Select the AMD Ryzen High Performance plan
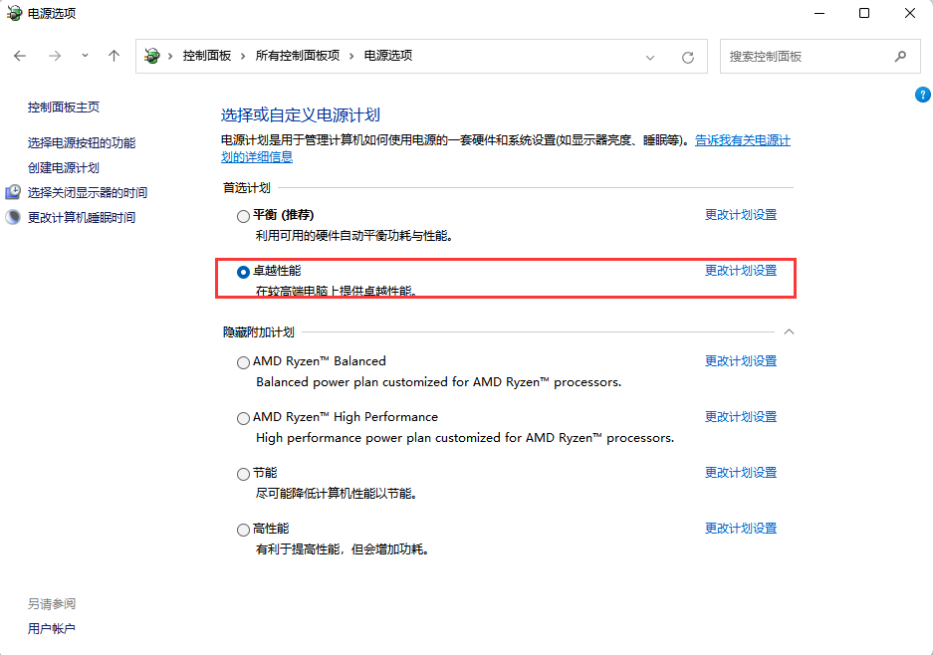Image resolution: width=933 pixels, height=655 pixels. pyautogui.click(x=243, y=419)
